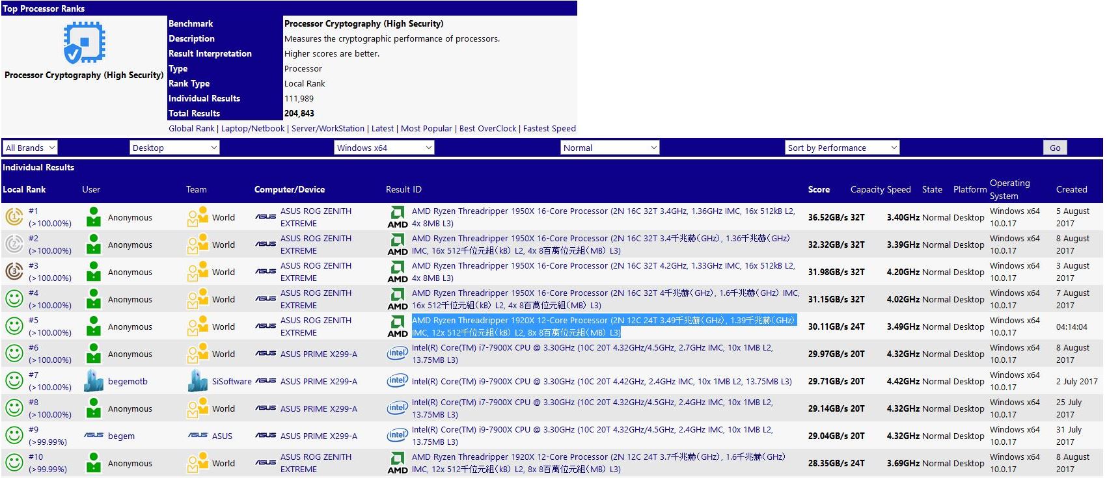Open the SiSoftware team link

232,381
